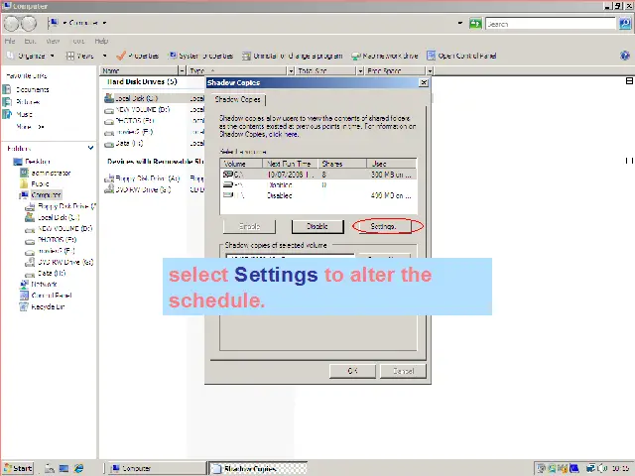Open the Organize dropdown

click(x=31, y=56)
